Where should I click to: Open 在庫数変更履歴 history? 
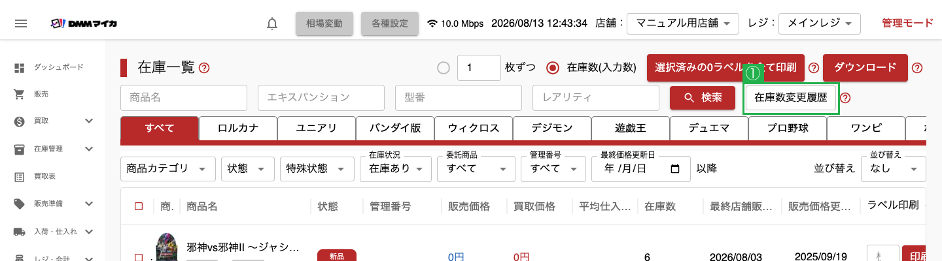tap(791, 98)
